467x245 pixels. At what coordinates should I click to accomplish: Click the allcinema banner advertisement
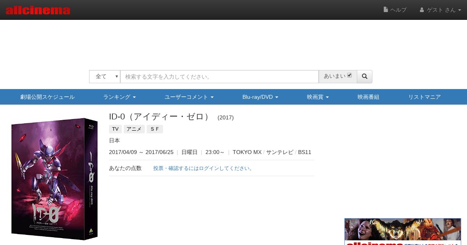click(403, 232)
